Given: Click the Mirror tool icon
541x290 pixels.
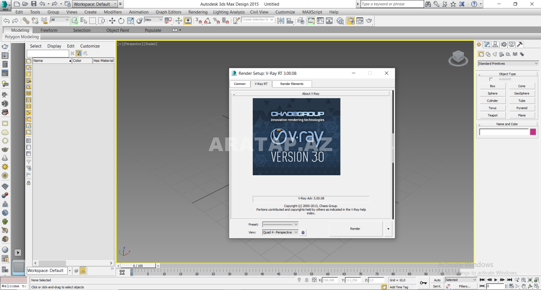Looking at the screenshot, I should [281, 21].
